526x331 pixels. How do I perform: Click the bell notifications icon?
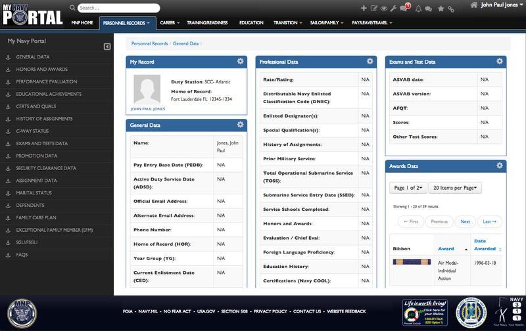418,9
